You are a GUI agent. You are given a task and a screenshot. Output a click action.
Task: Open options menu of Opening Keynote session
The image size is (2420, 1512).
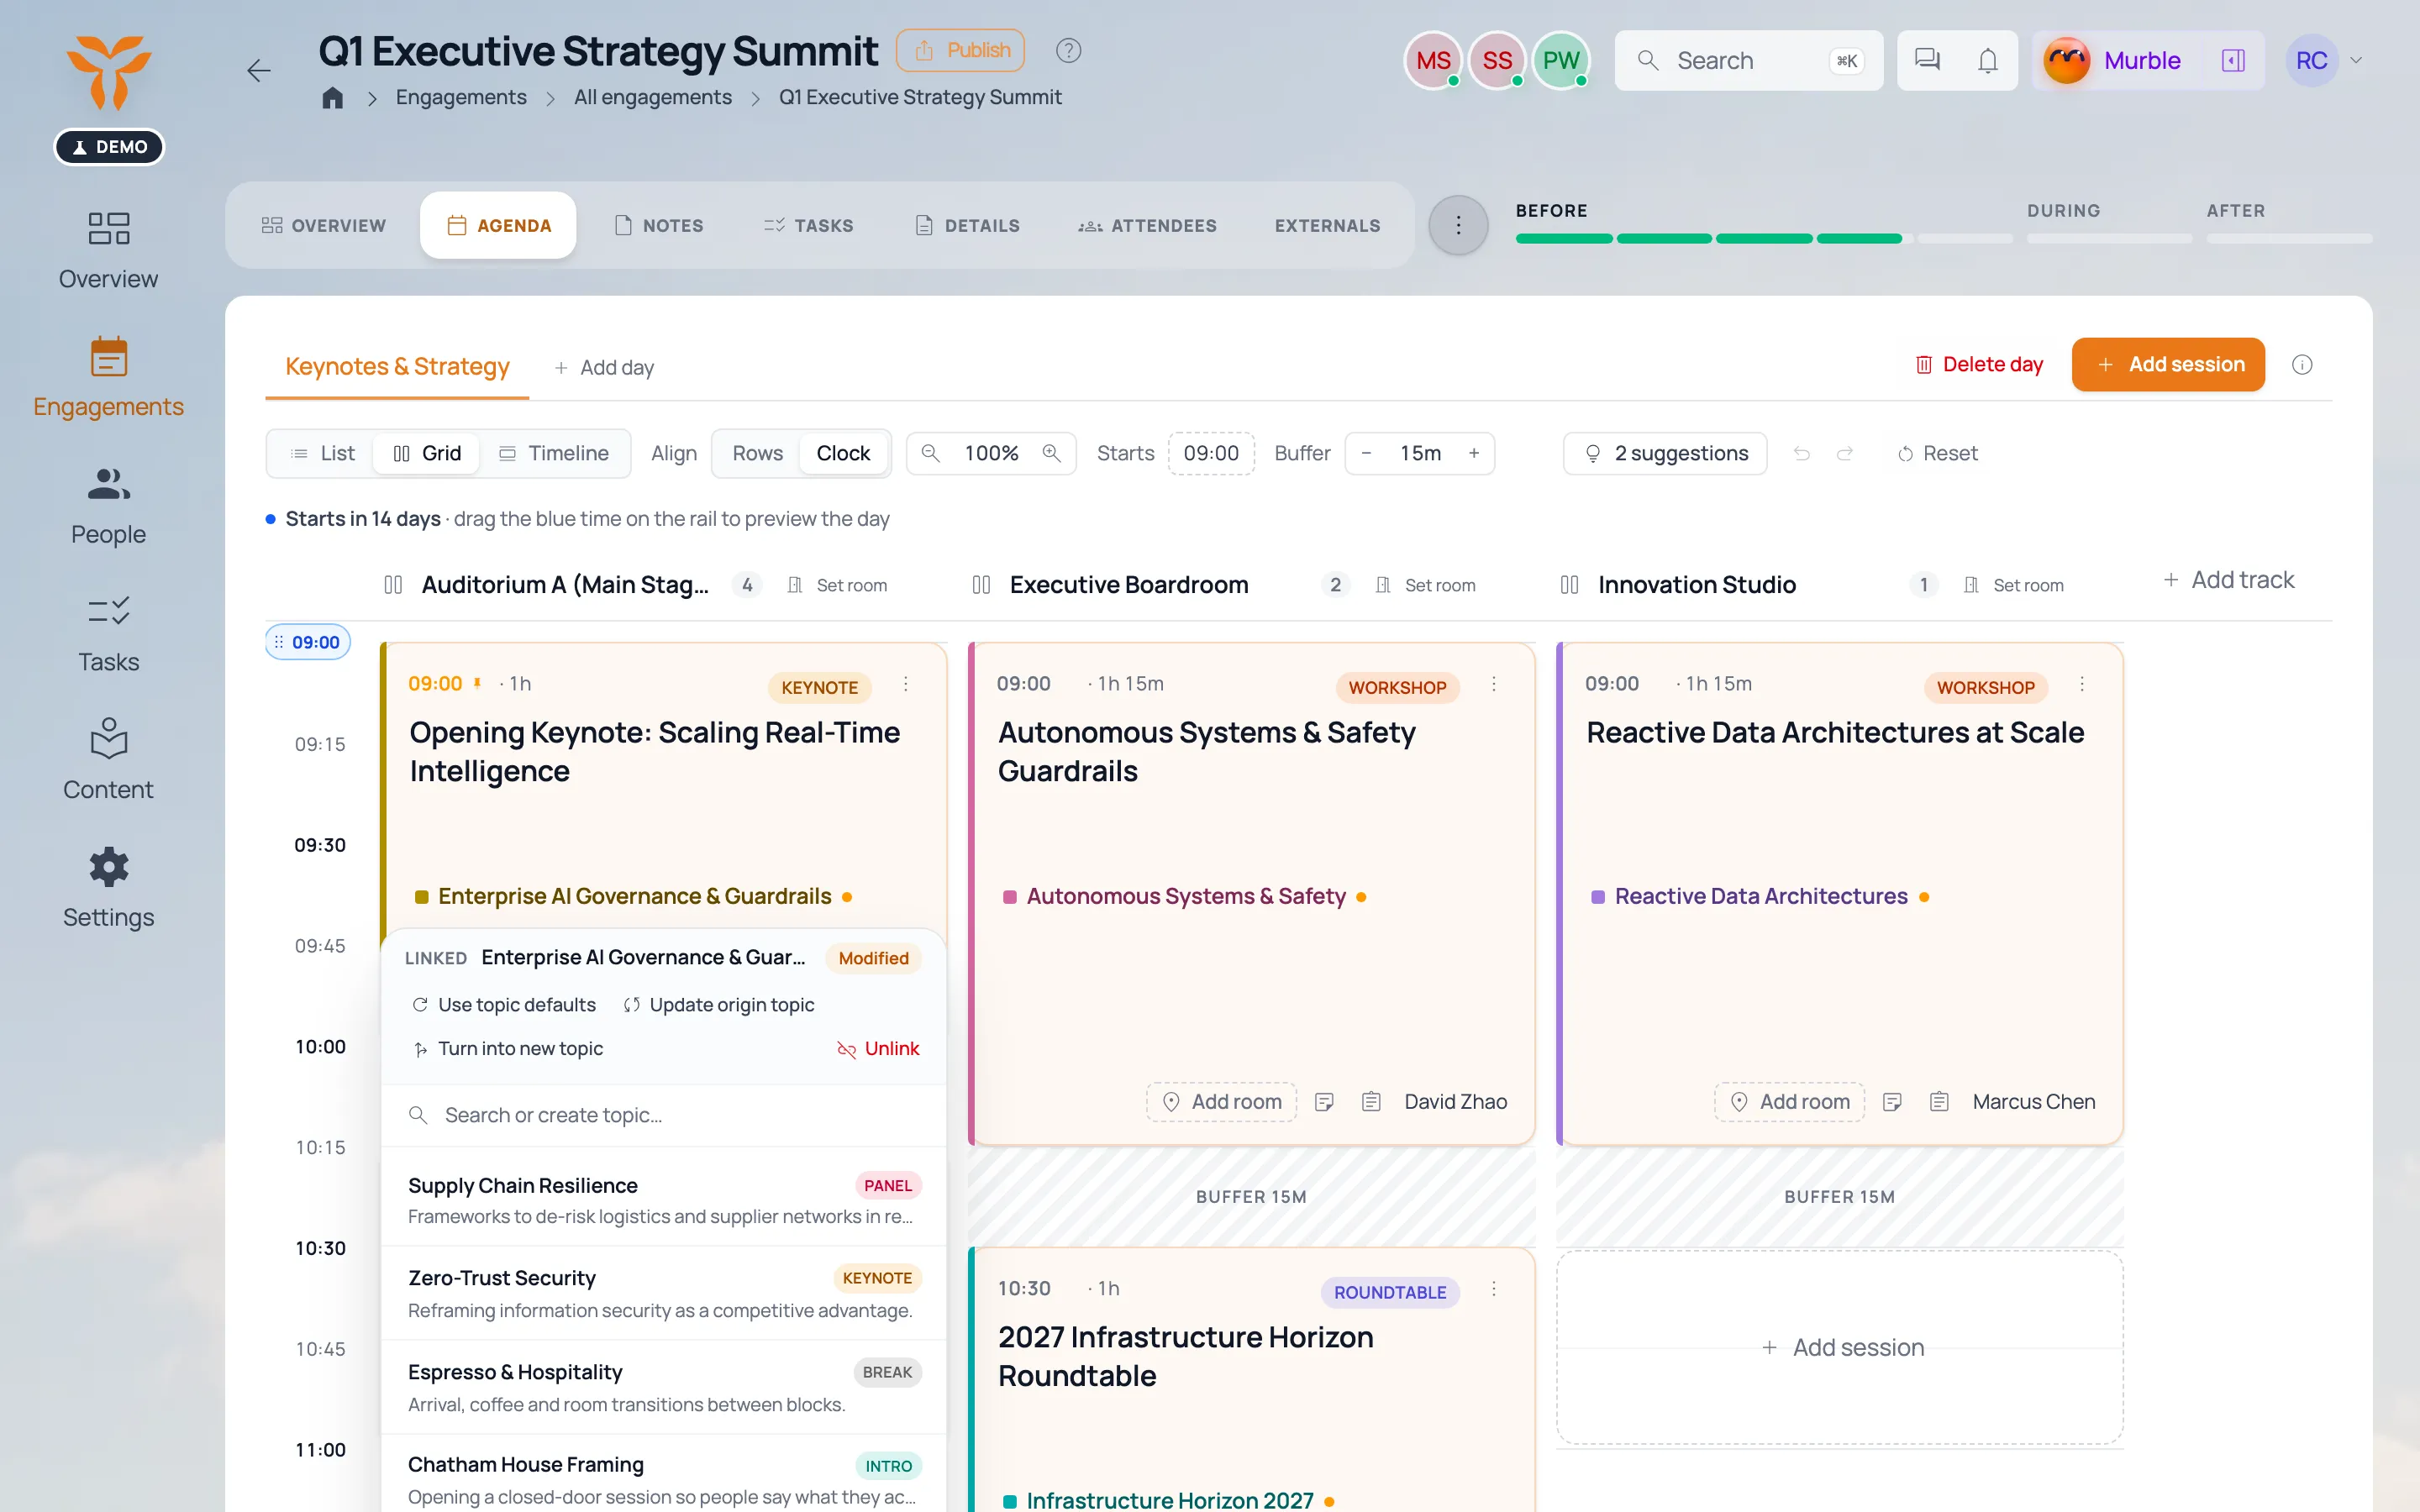pos(906,684)
